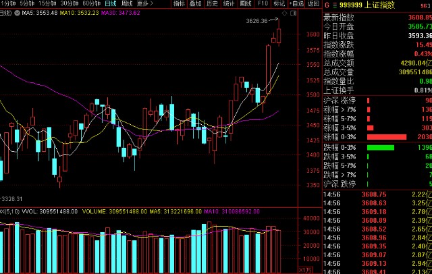The height and width of the screenshot is (274, 432).
Task: Select the 日线 daily chart tab
Action: pos(111,3)
